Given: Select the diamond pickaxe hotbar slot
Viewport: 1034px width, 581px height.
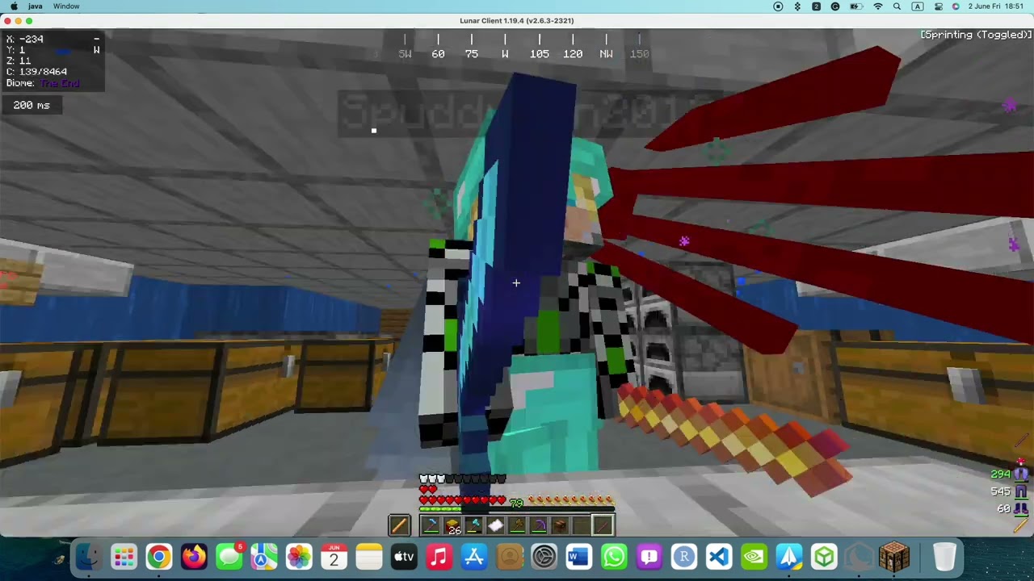Looking at the screenshot, I should [431, 525].
